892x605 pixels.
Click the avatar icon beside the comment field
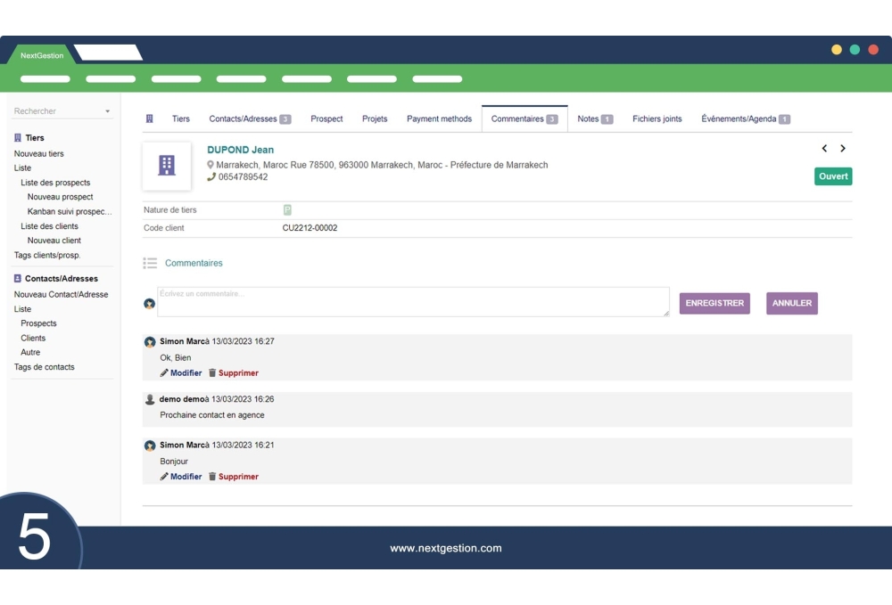pos(150,302)
